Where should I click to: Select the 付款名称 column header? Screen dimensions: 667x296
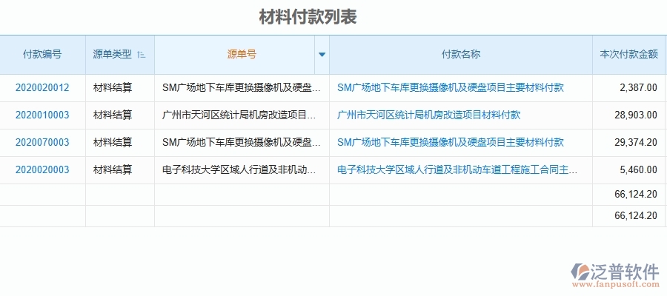click(460, 54)
